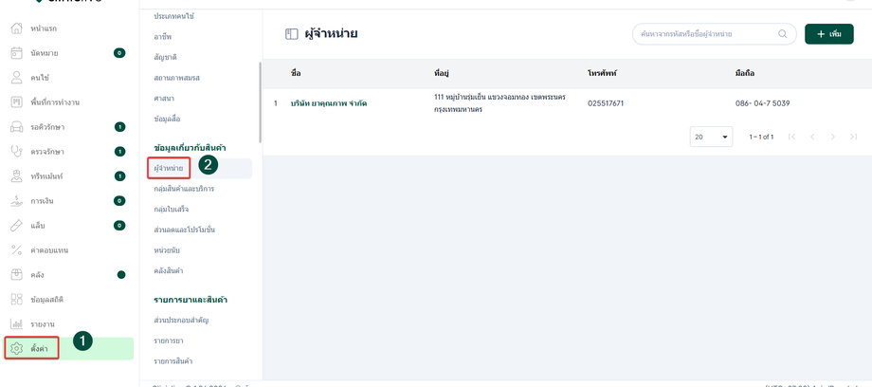Click the workspace icon beside พื้นที่การทำงาน
872x387 pixels.
pos(17,102)
